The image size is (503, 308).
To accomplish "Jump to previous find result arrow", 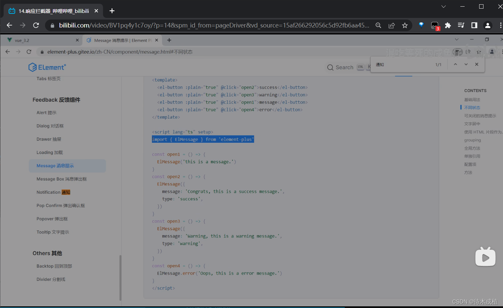I will 455,64.
